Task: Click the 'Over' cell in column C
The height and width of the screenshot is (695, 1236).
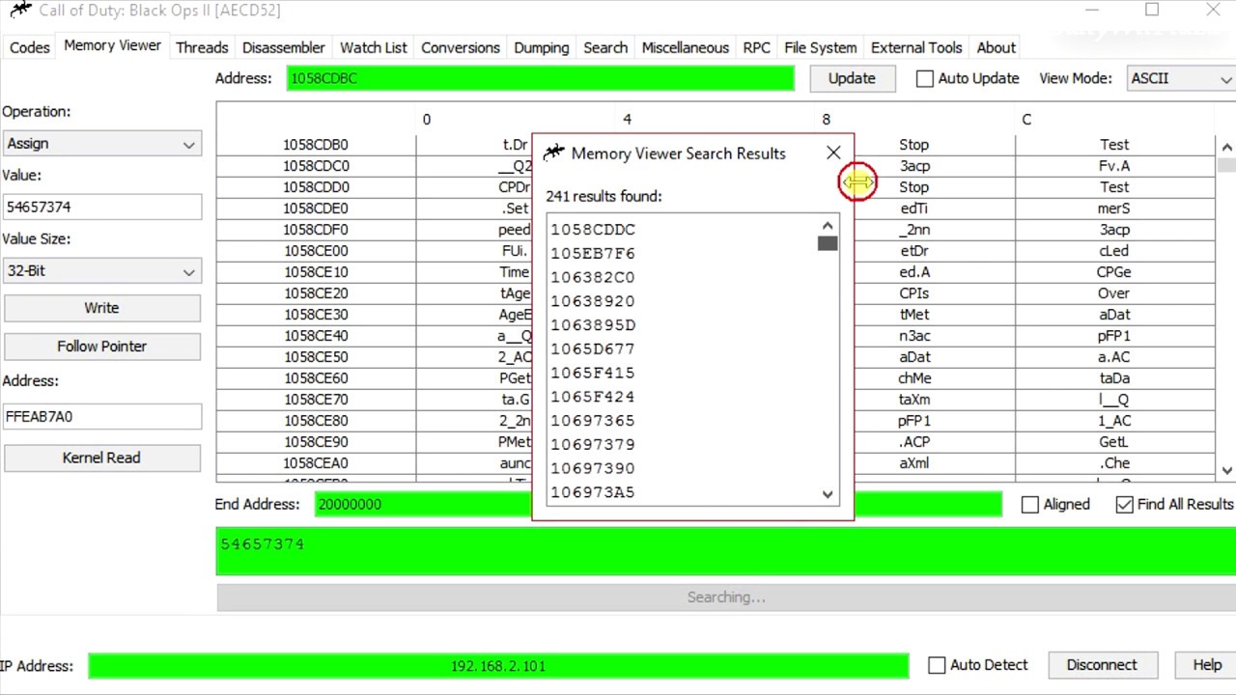Action: pyautogui.click(x=1113, y=293)
